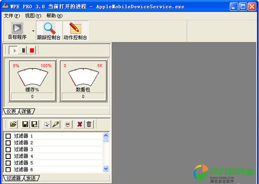Click the first floppy disk save icon
This screenshot has height=184, width=259.
[x=25, y=124]
